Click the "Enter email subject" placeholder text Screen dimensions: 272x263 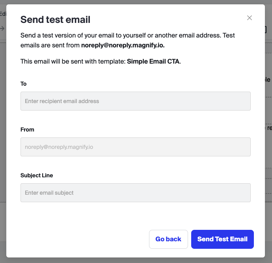[49, 193]
